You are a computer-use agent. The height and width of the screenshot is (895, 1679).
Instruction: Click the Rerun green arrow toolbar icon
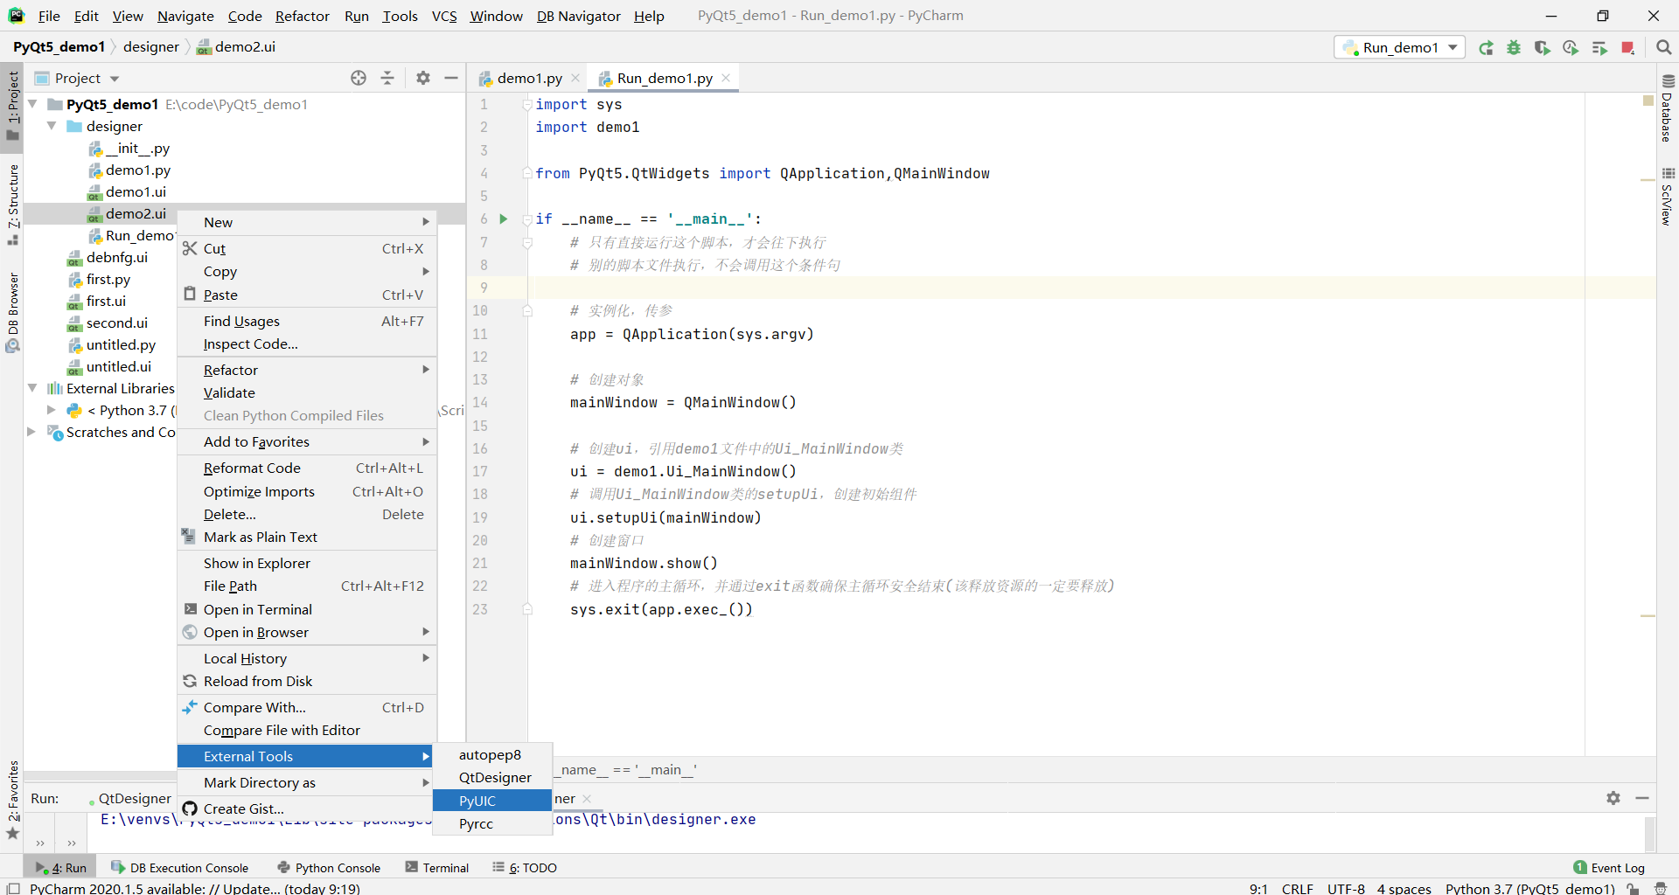(x=1486, y=48)
